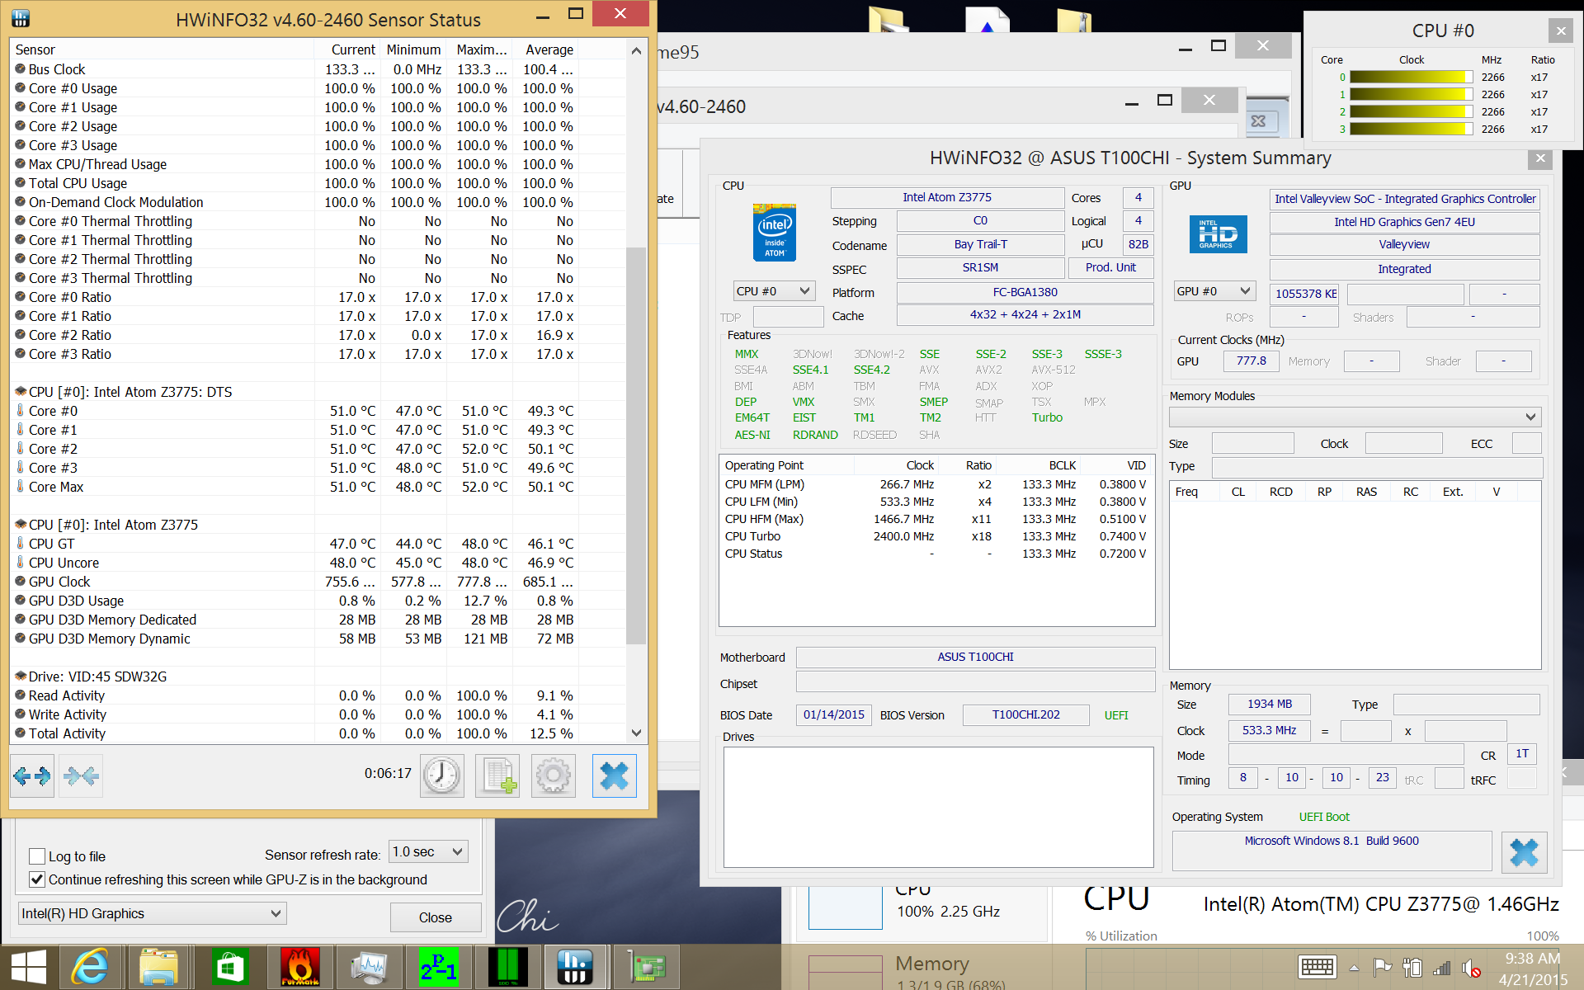Click Core 3 clock bar in CPU #0 window
Image resolution: width=1584 pixels, height=990 pixels.
tap(1412, 129)
